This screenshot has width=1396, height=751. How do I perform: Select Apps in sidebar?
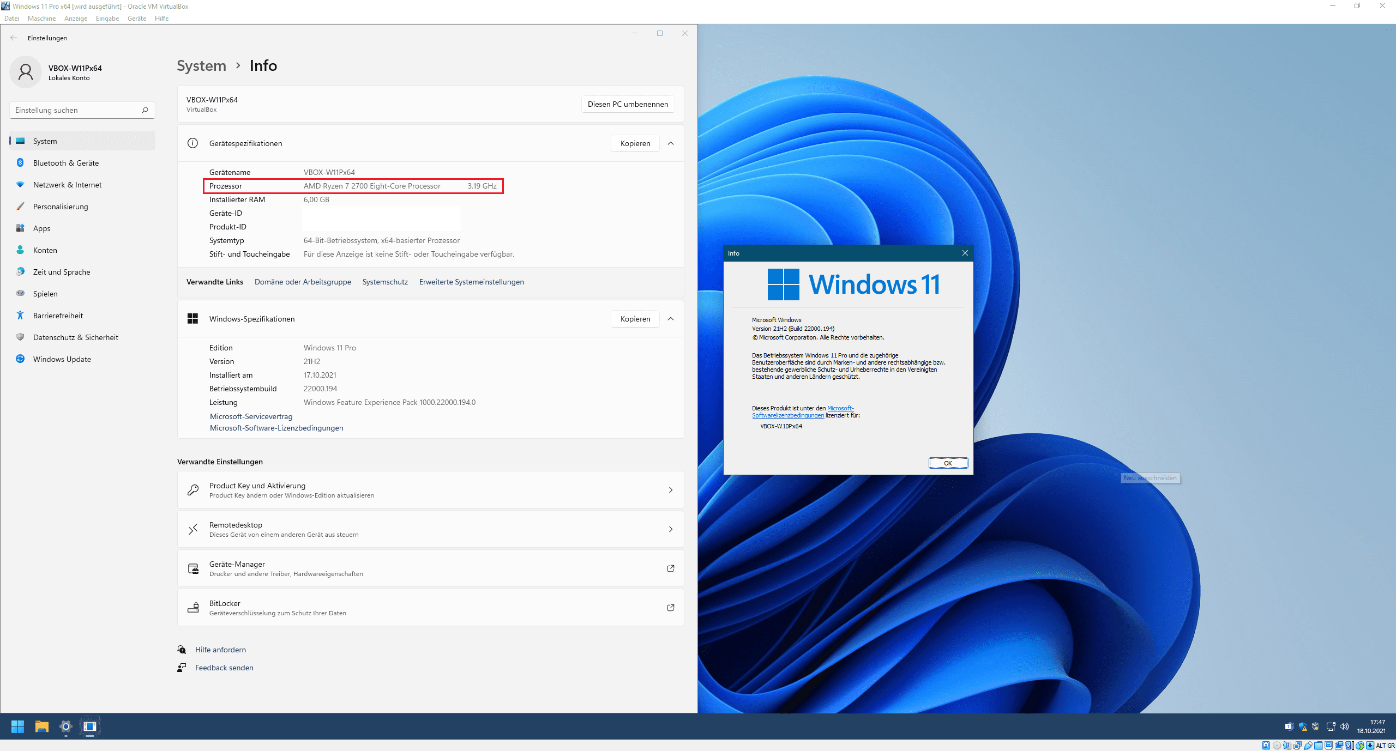pyautogui.click(x=82, y=228)
